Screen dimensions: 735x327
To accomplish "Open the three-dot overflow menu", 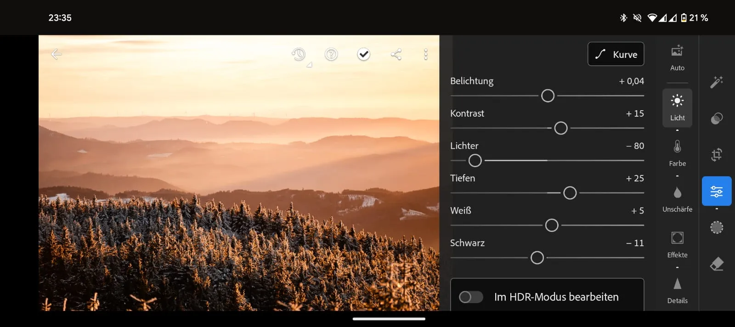I will (426, 54).
